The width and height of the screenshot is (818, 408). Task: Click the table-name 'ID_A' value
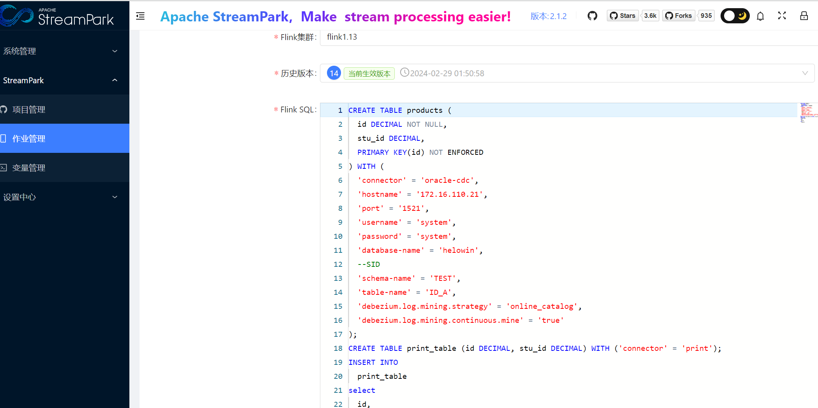coord(438,292)
